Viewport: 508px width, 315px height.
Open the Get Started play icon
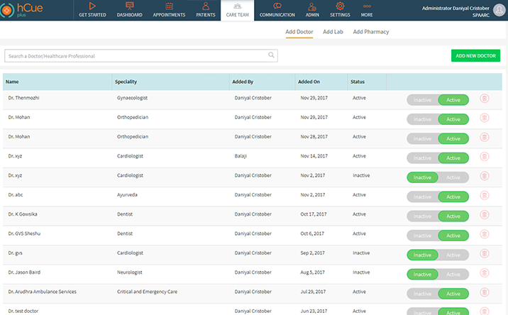(92, 6)
